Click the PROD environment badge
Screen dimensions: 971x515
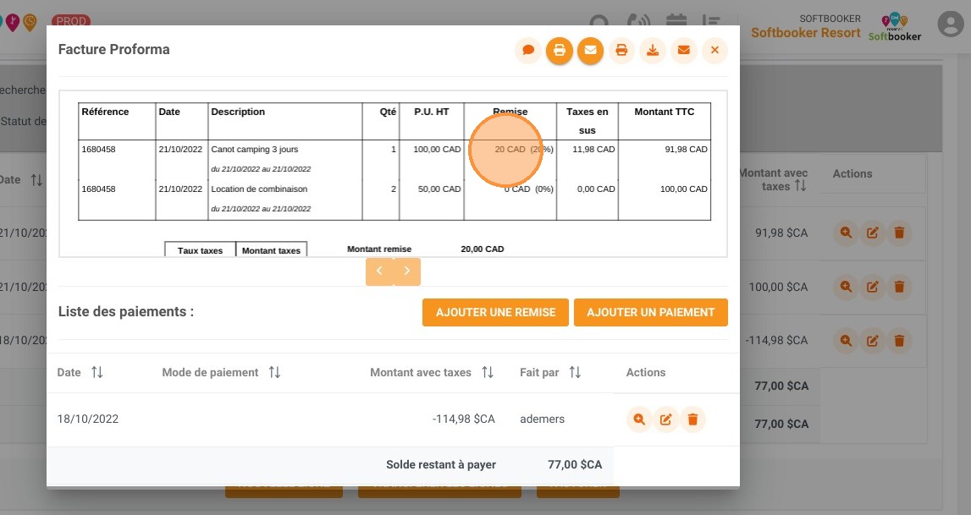pos(71,21)
